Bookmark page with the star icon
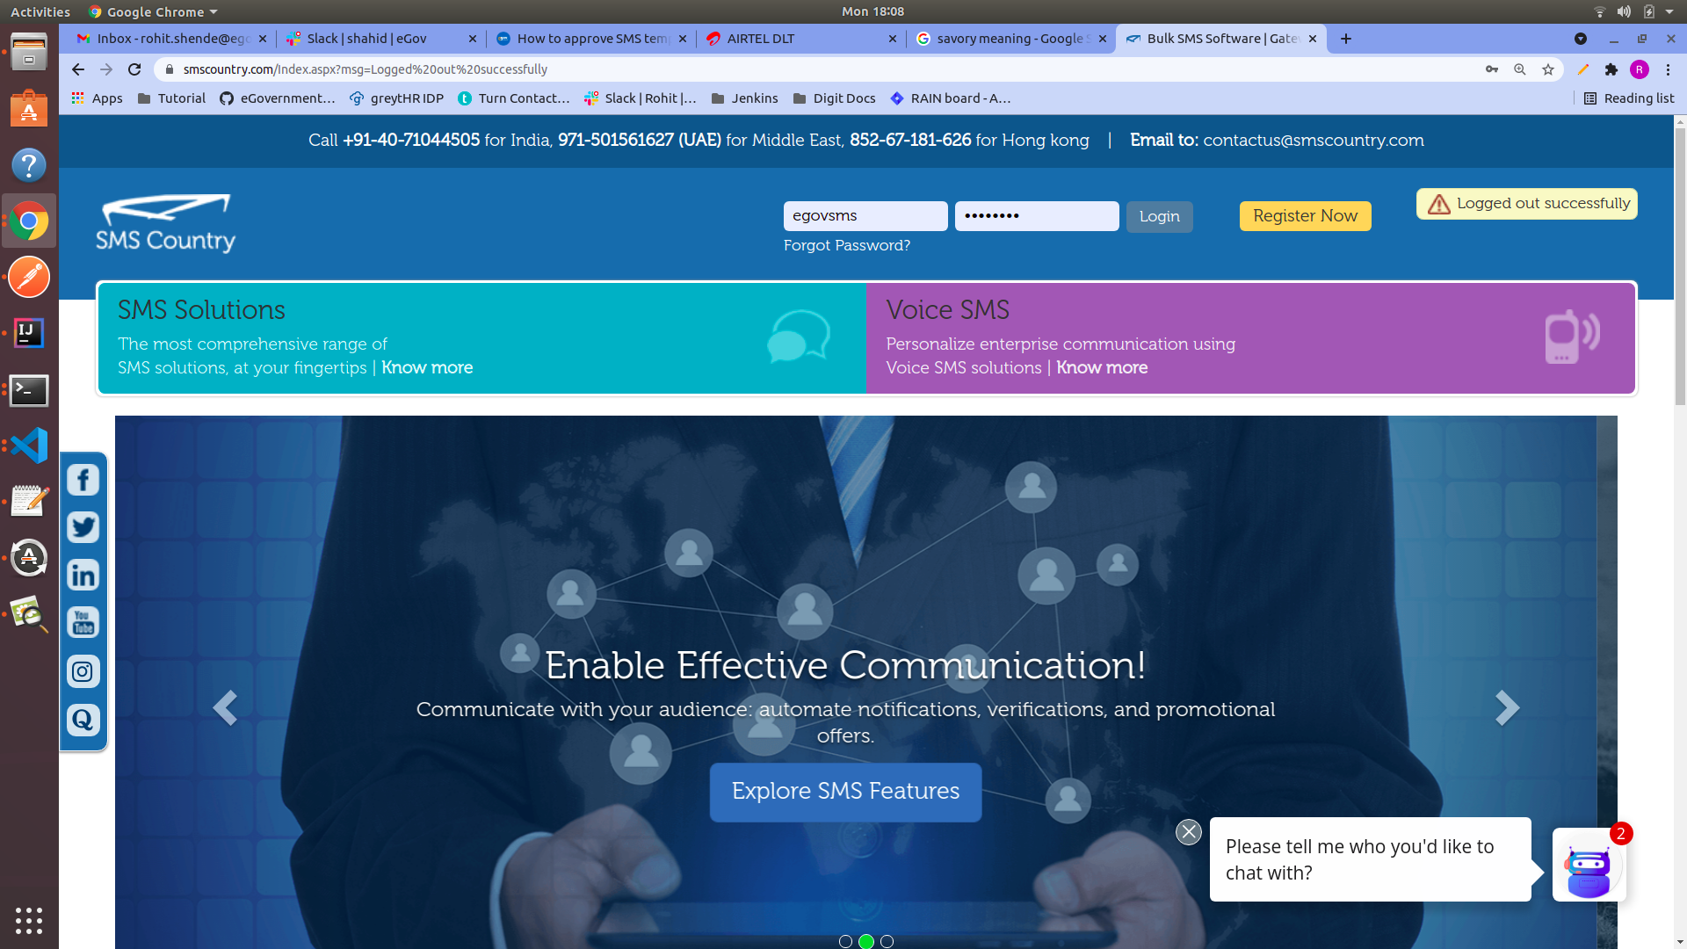Screen dimensions: 1687x949 tap(1548, 69)
